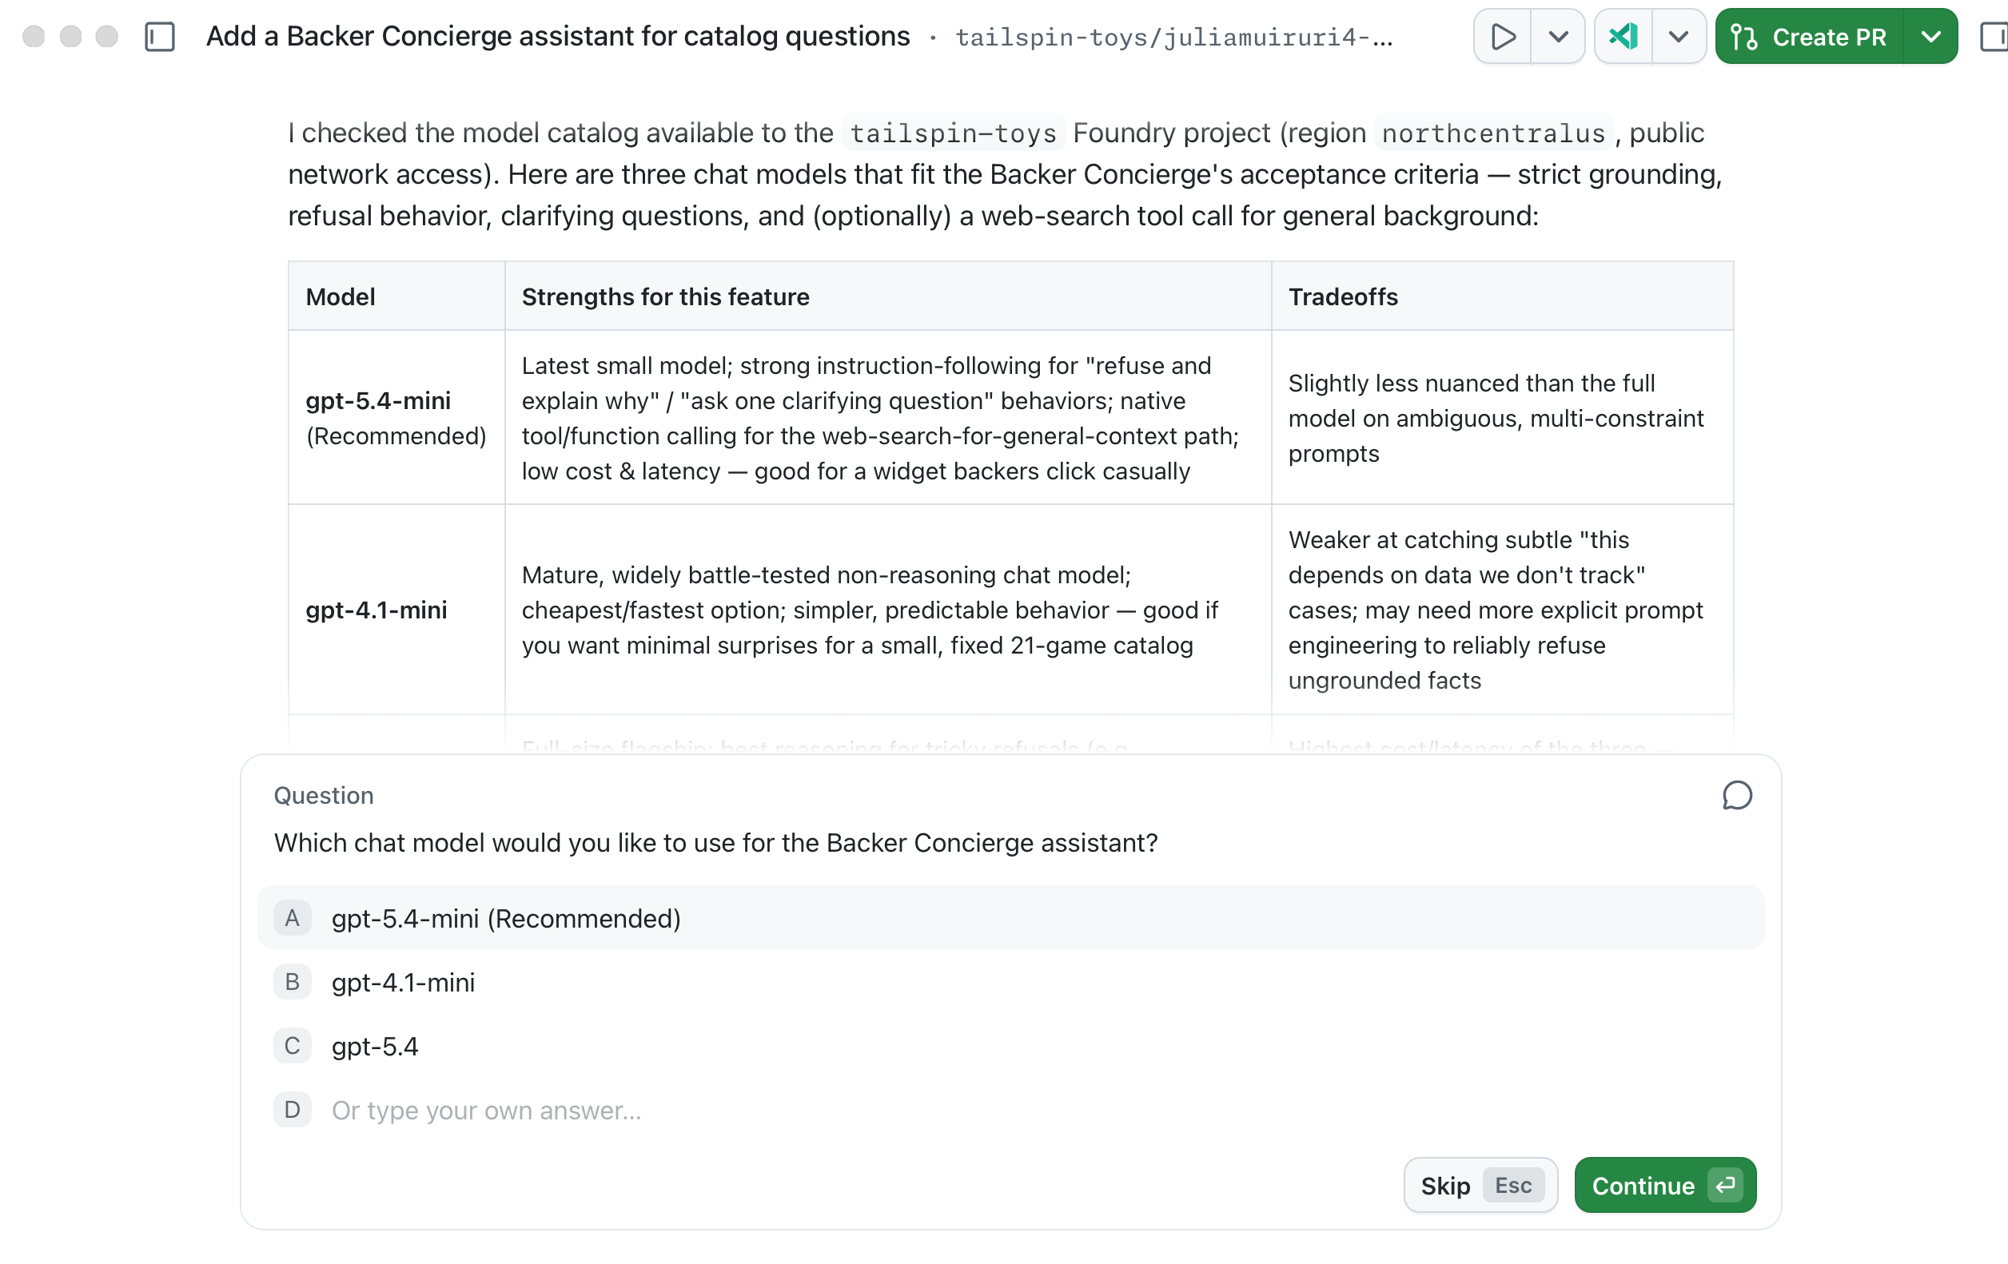Click the 'Weaker at catching subtle' tradeoffs cell
Image resolution: width=2008 pixels, height=1264 pixels.
pos(1502,609)
